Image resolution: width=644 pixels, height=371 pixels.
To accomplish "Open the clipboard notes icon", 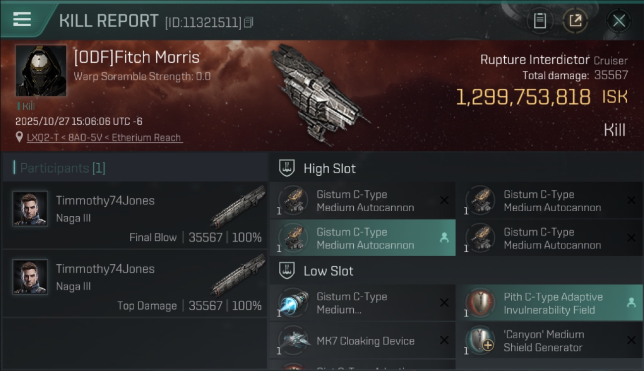I will pyautogui.click(x=539, y=21).
